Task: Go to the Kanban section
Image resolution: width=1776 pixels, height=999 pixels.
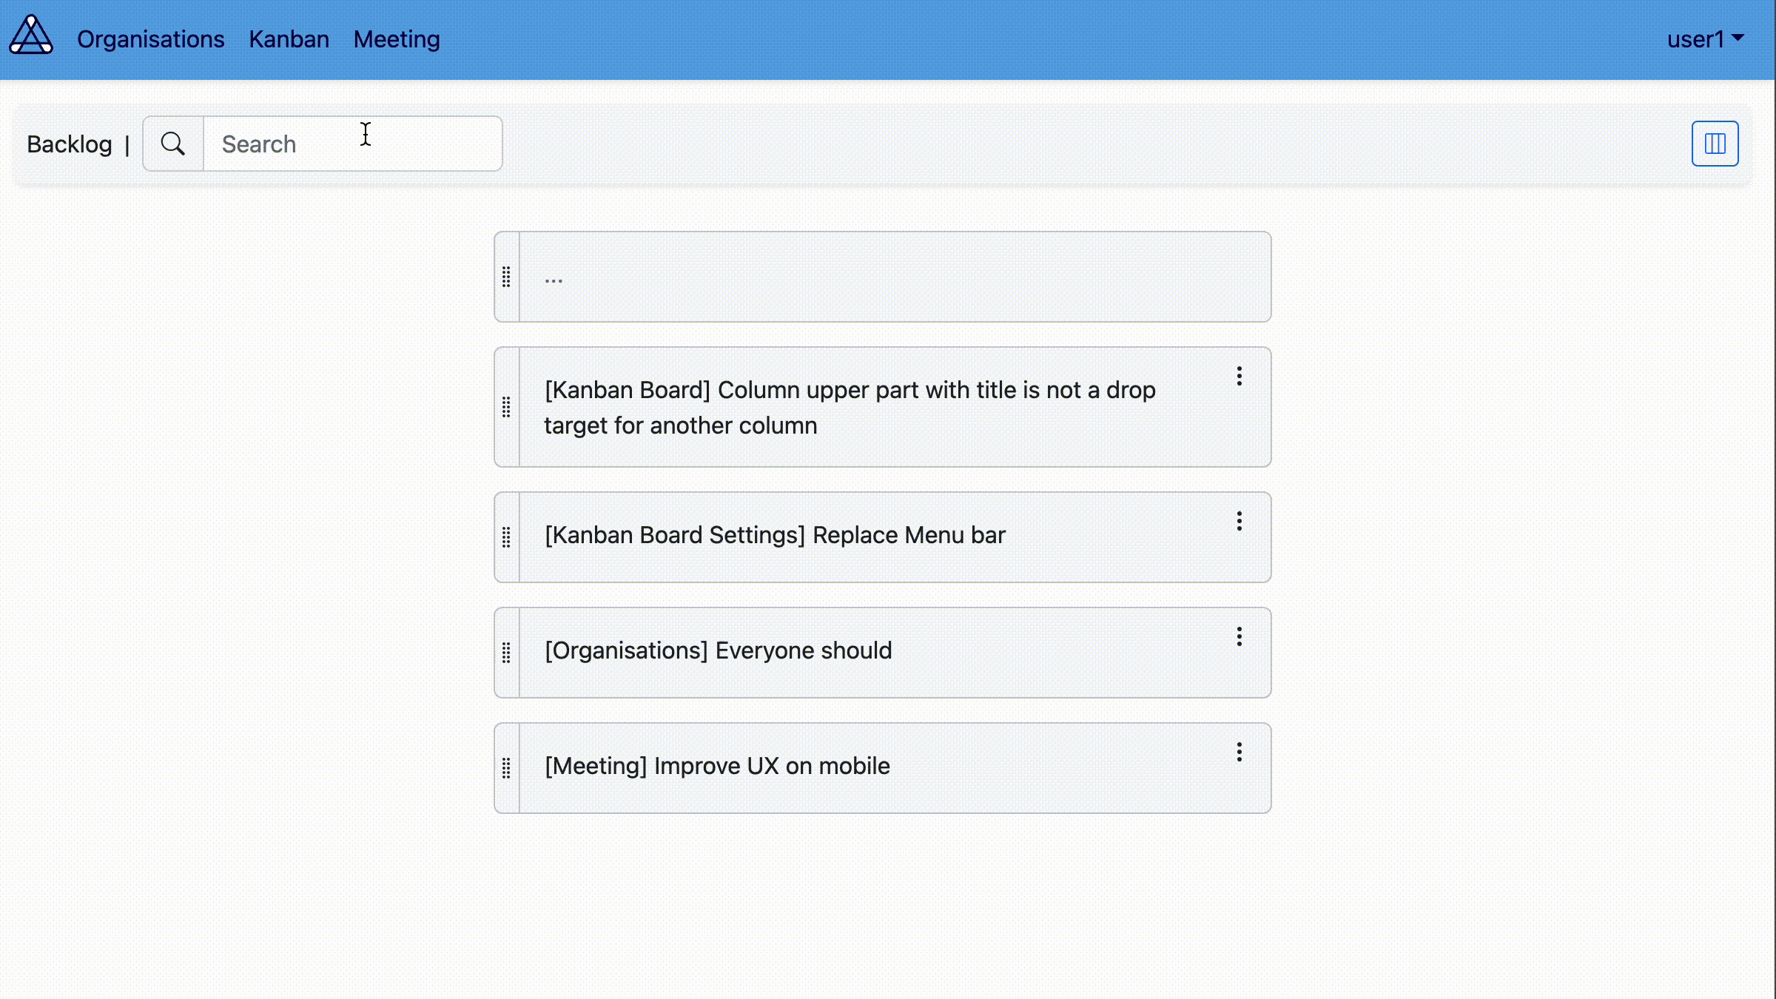Action: tap(289, 39)
